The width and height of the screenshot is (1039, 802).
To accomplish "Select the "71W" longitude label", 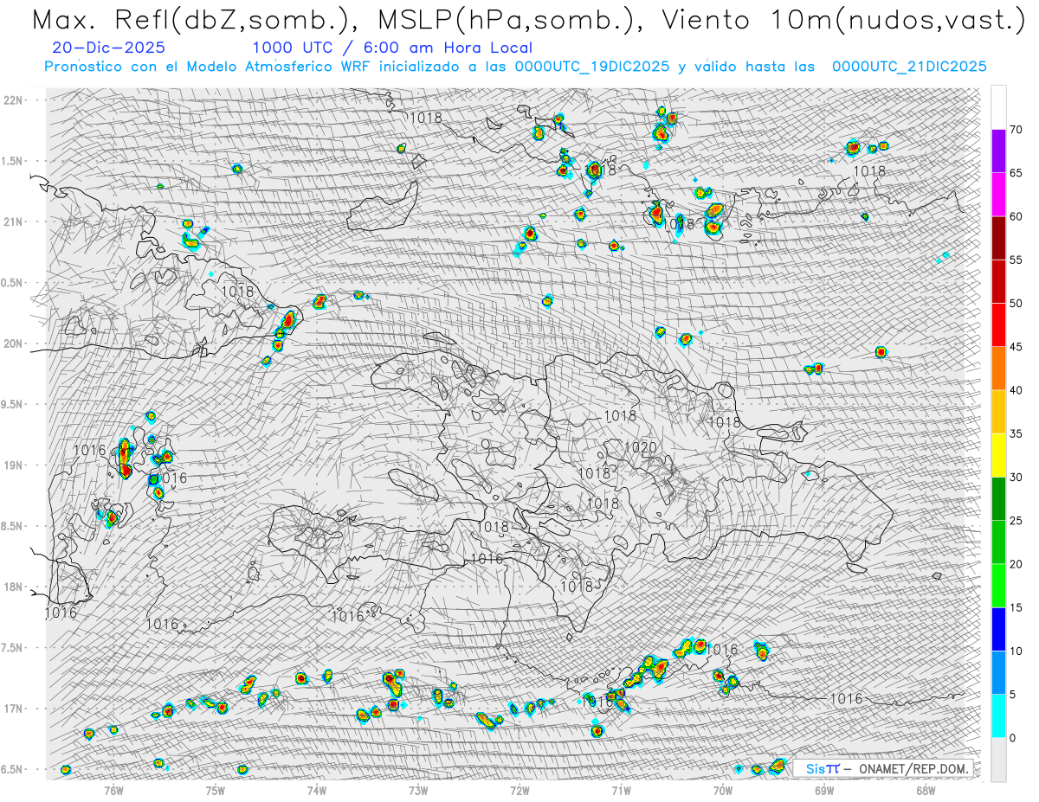I will point(621,789).
